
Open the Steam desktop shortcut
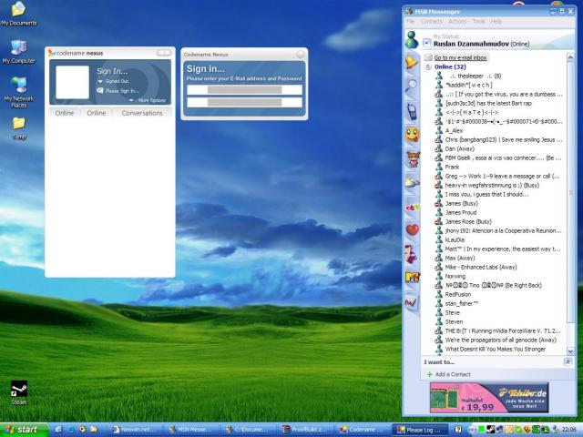pyautogui.click(x=19, y=392)
